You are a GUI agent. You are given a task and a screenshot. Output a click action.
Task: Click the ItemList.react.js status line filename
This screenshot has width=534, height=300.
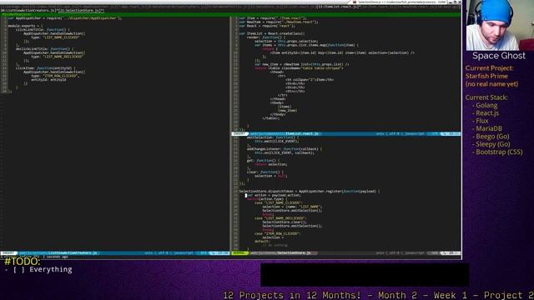click(x=302, y=133)
